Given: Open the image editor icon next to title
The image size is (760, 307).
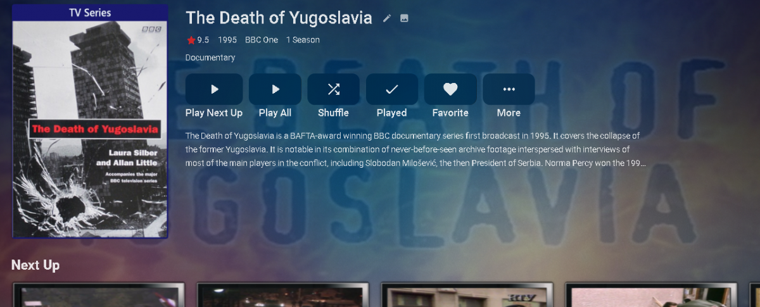Looking at the screenshot, I should [x=404, y=18].
